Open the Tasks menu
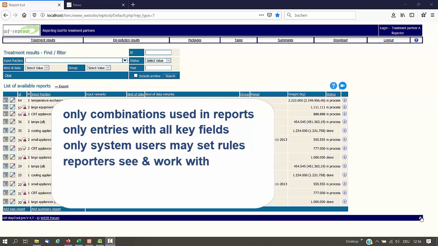This screenshot has height=246, width=438. [239, 40]
